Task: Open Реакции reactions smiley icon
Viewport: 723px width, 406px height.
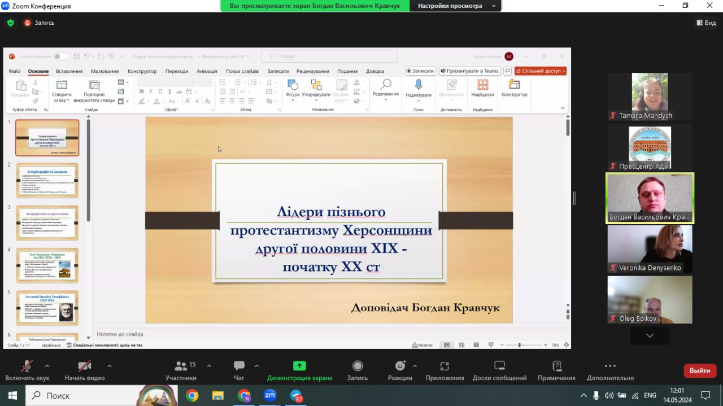Action: click(400, 366)
